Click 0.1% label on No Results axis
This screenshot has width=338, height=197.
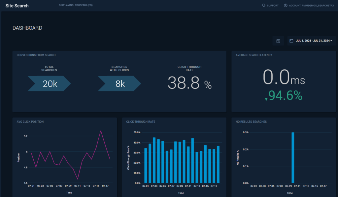pyautogui.click(x=246, y=166)
